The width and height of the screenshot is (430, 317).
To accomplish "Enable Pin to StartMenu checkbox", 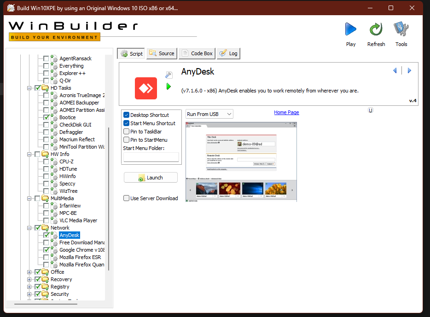I will (127, 140).
